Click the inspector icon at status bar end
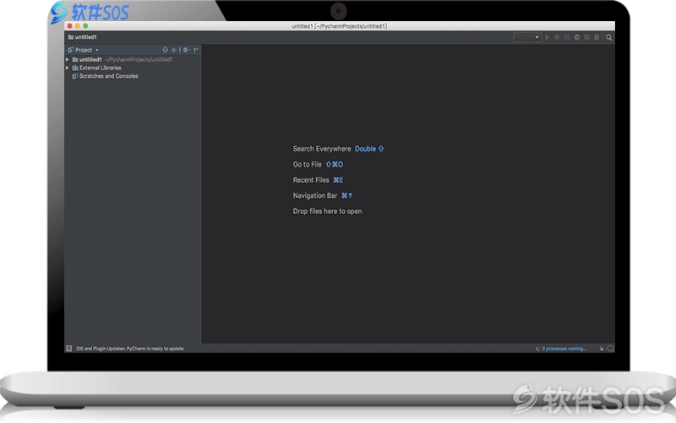The height and width of the screenshot is (423, 676). click(610, 349)
